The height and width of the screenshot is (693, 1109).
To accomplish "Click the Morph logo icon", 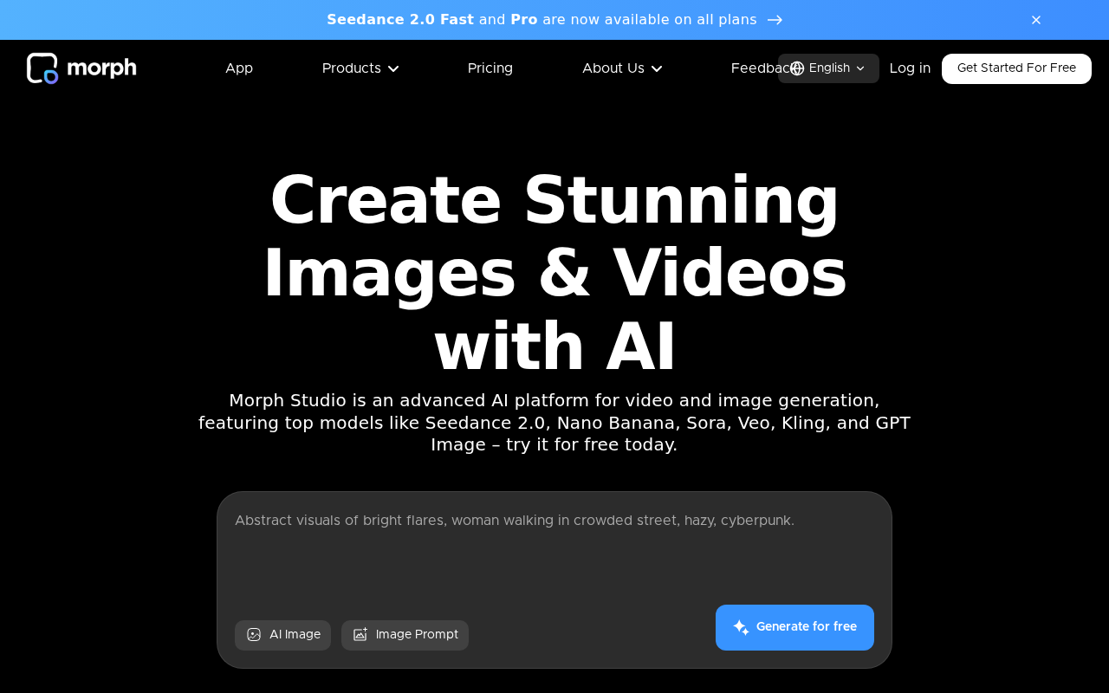I will (42, 68).
